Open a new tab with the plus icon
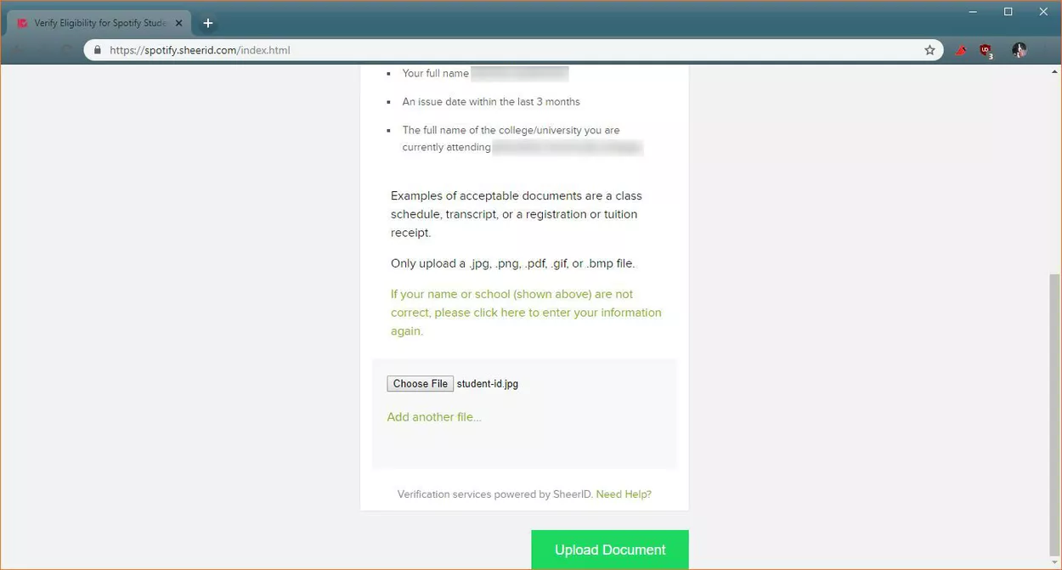 pyautogui.click(x=208, y=23)
